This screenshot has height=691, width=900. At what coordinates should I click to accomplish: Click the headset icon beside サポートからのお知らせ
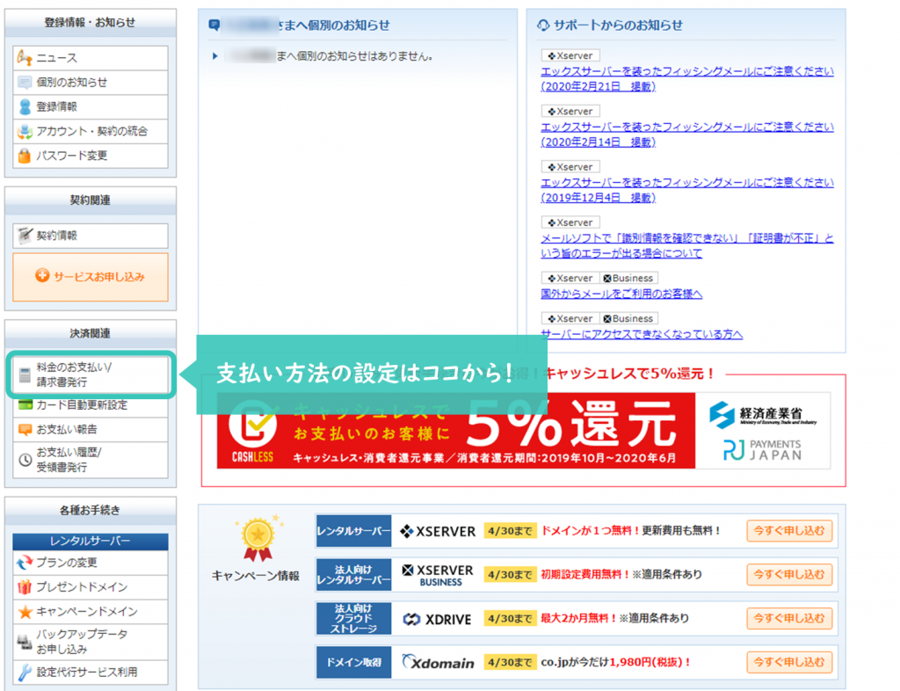[x=543, y=25]
